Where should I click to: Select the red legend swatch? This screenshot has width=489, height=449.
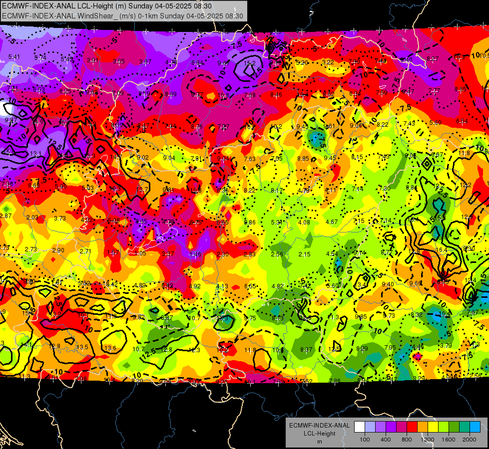(412, 427)
